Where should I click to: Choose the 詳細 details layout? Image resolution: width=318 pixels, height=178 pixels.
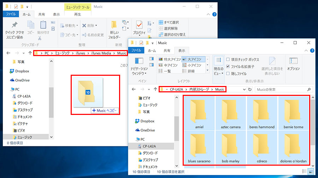pos(189,71)
